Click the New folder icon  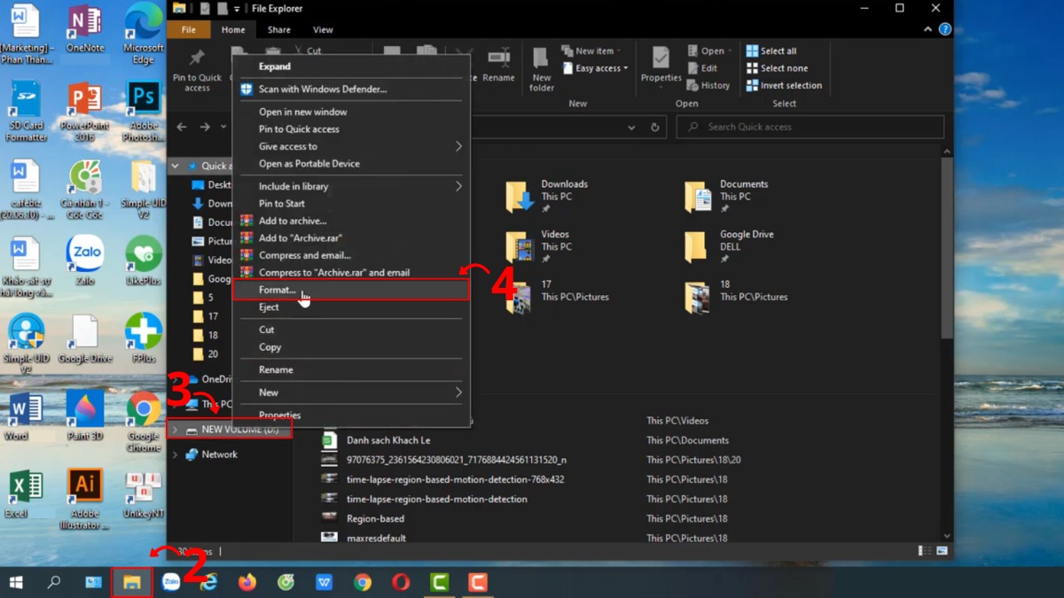click(x=541, y=68)
